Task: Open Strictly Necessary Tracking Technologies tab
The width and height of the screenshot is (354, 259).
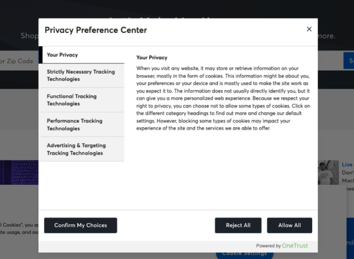Action: 82,75
